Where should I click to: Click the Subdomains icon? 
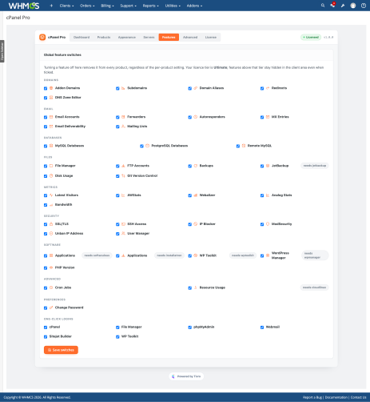pos(123,88)
